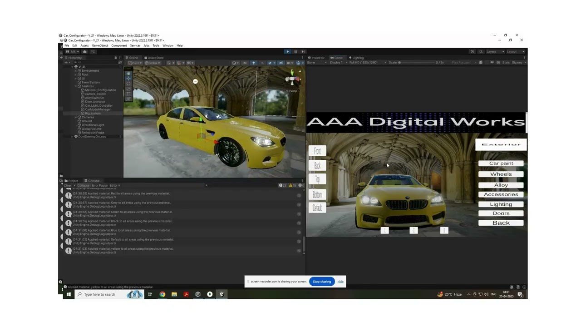Viewport: 581px width, 327px height.
Task: Open Full HD resolution dropdown
Action: point(368,62)
